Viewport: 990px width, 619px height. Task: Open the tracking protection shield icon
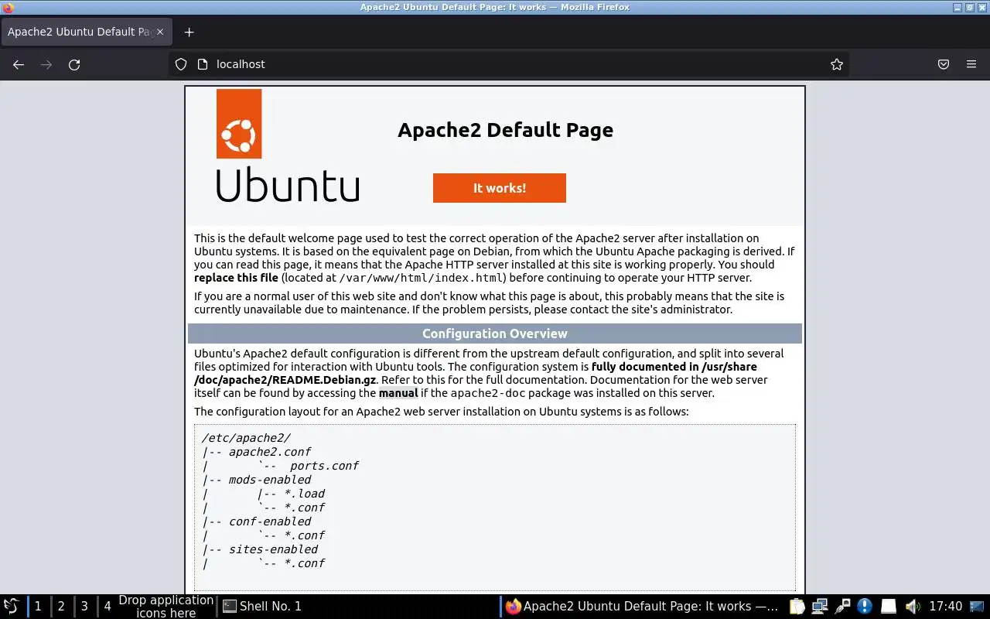tap(181, 65)
